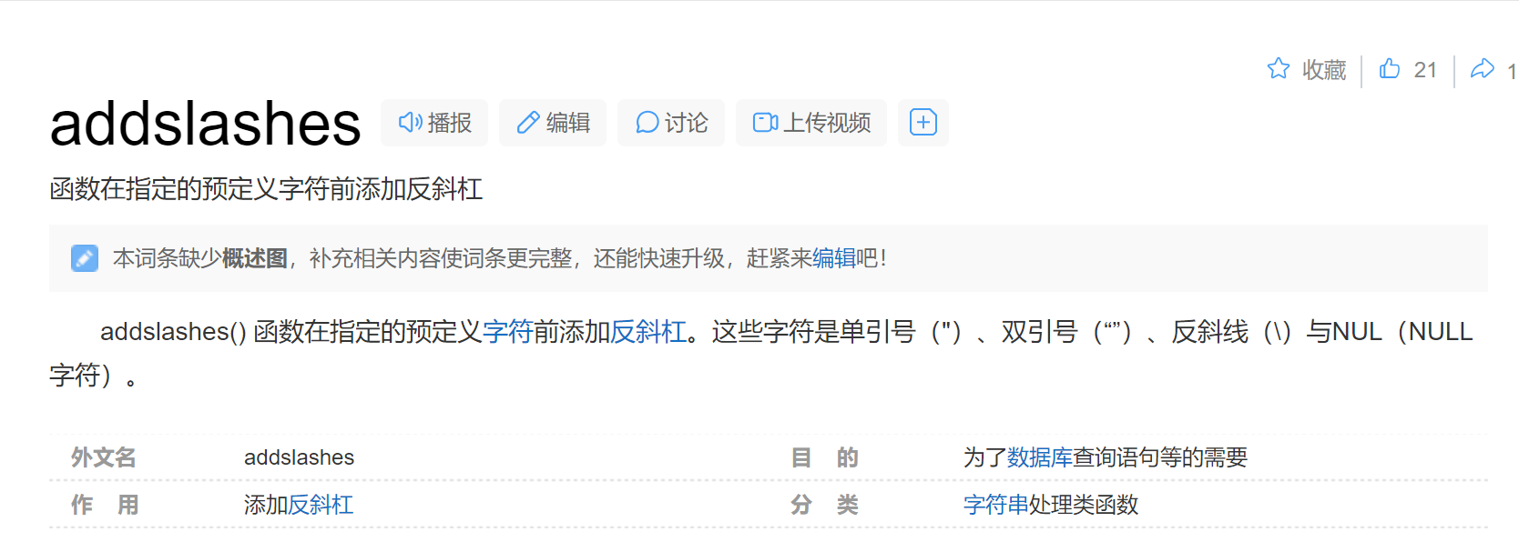Click the pencil icon for 编辑
The height and width of the screenshot is (552, 1519).
(x=528, y=123)
